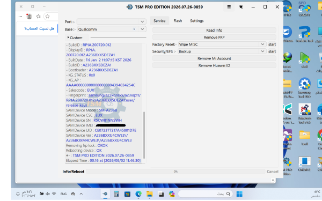Open the 'tool' folder on desktop
Viewport: 322px width, 201px height.
[x=304, y=137]
